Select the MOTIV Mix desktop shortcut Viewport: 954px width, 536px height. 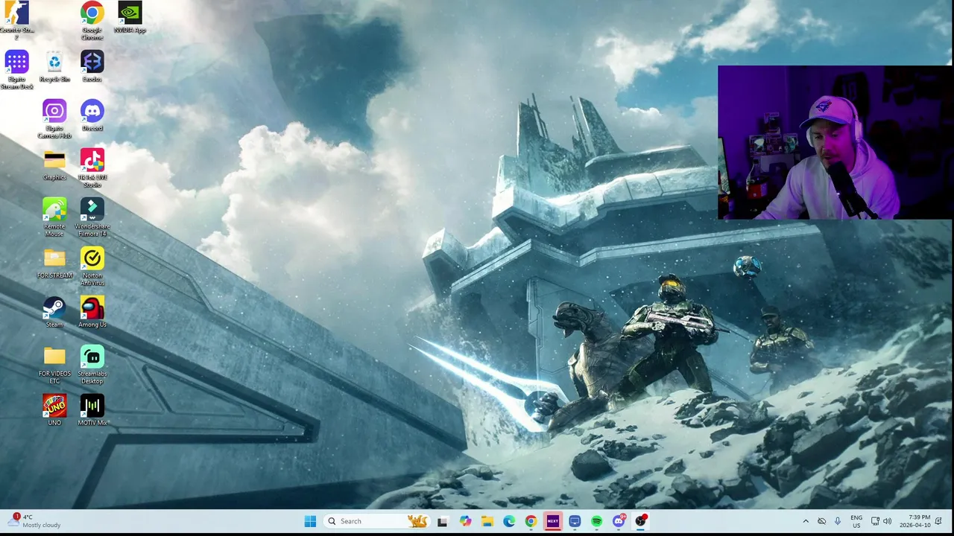coord(92,410)
